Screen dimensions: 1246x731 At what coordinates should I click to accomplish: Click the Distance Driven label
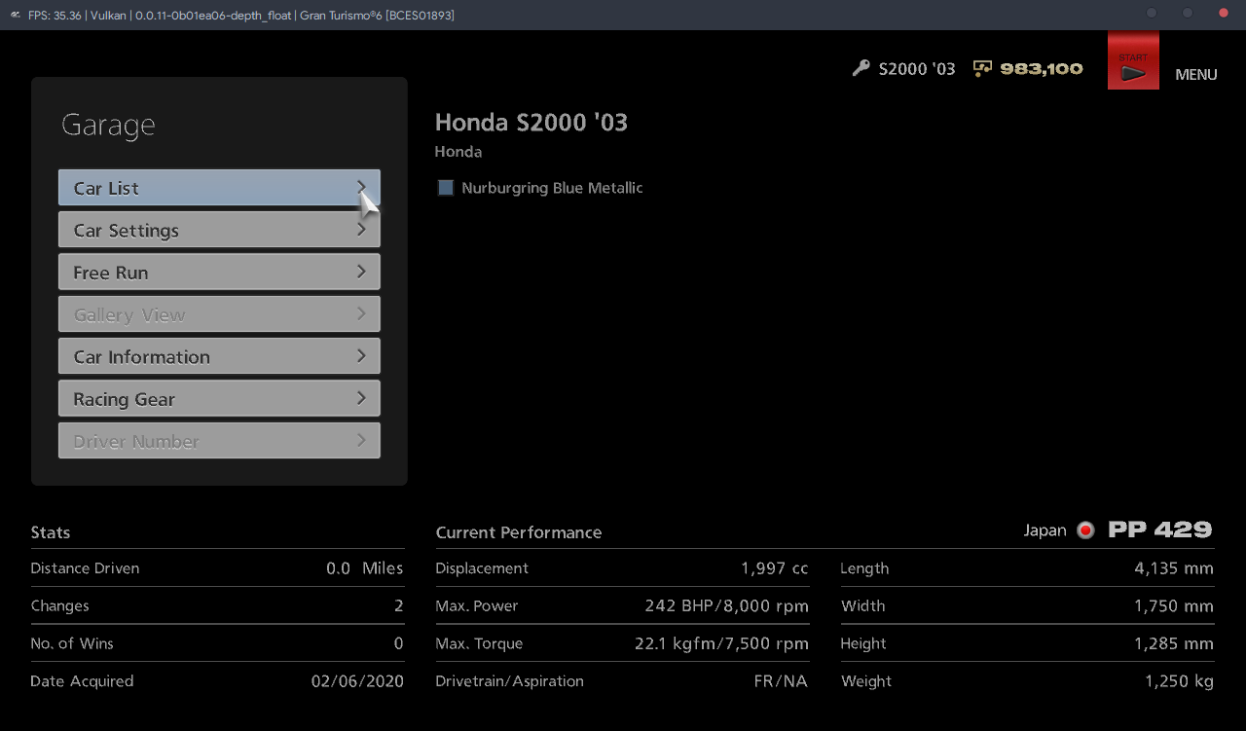pos(85,568)
